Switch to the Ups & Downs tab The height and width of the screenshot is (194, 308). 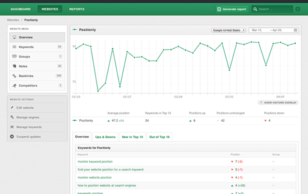coord(105,137)
